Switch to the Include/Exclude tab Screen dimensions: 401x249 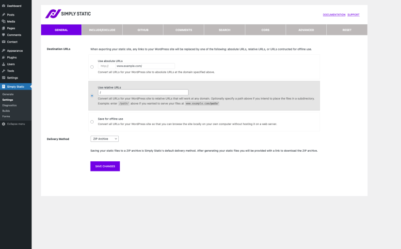[x=102, y=30]
